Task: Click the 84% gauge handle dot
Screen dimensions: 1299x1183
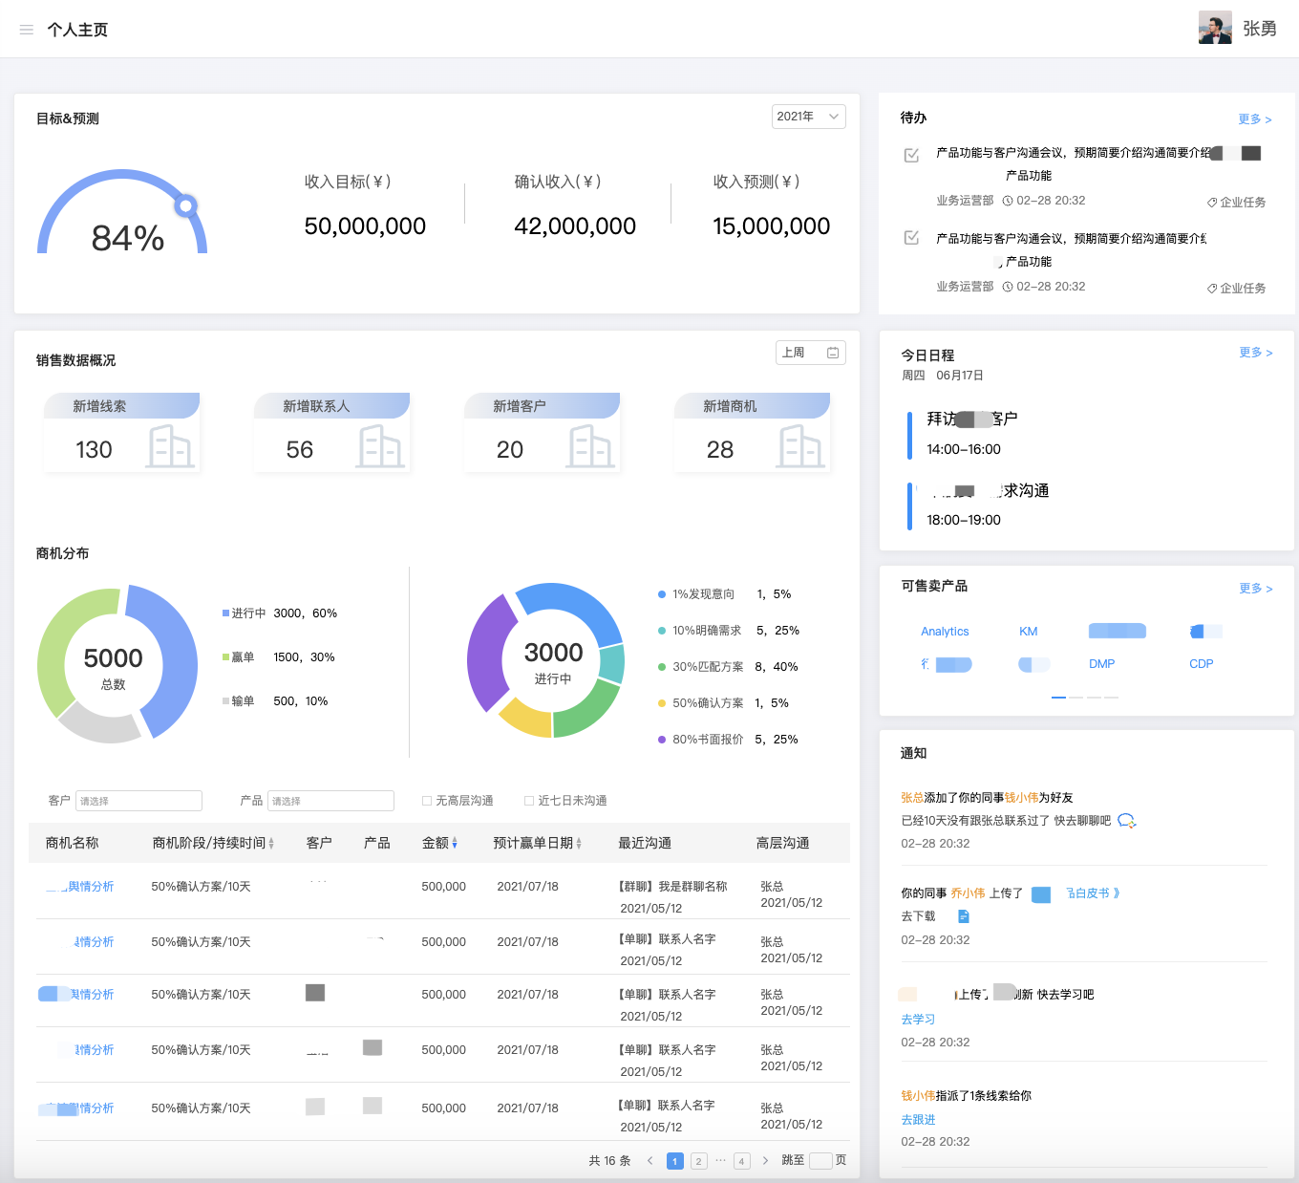Action: [x=186, y=205]
